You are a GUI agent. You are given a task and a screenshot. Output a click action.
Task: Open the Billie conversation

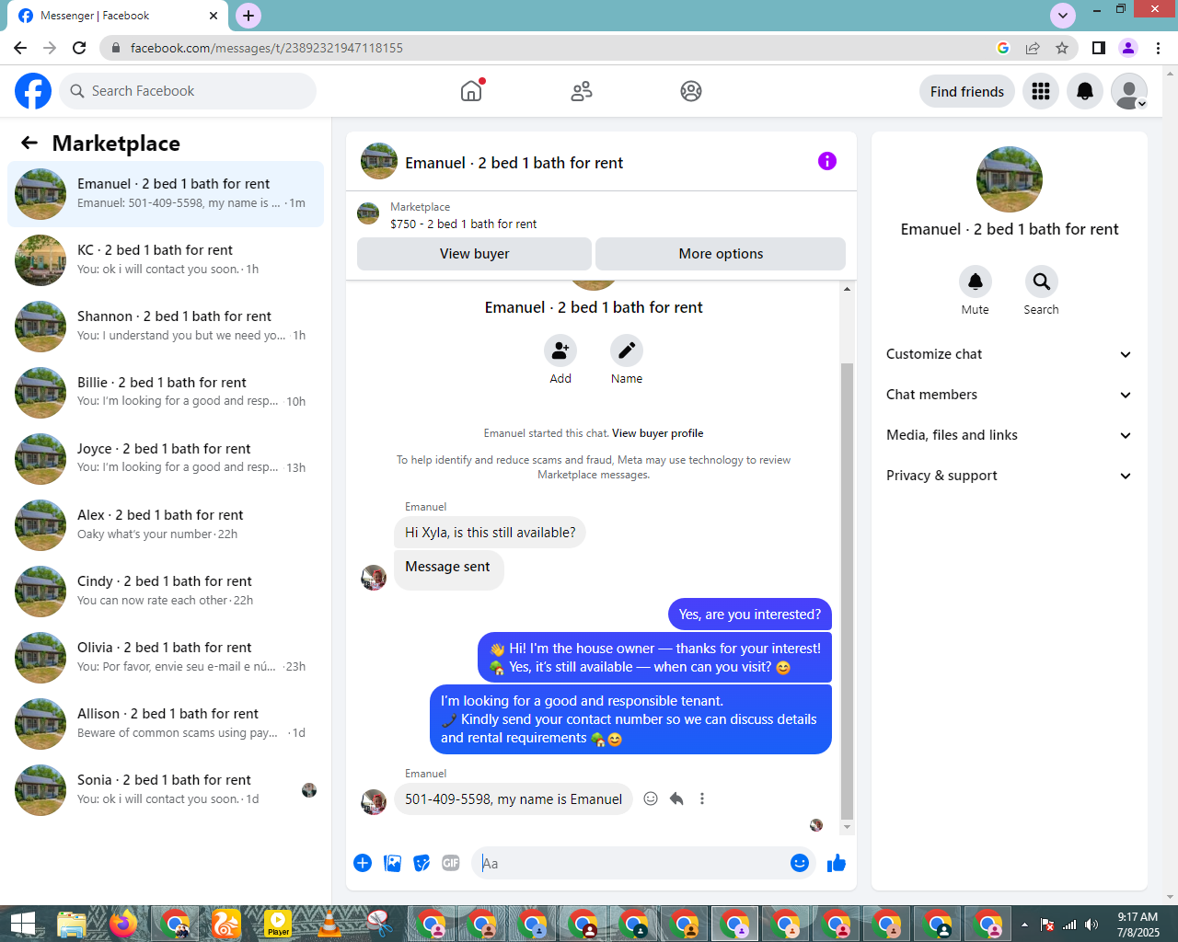click(x=166, y=392)
